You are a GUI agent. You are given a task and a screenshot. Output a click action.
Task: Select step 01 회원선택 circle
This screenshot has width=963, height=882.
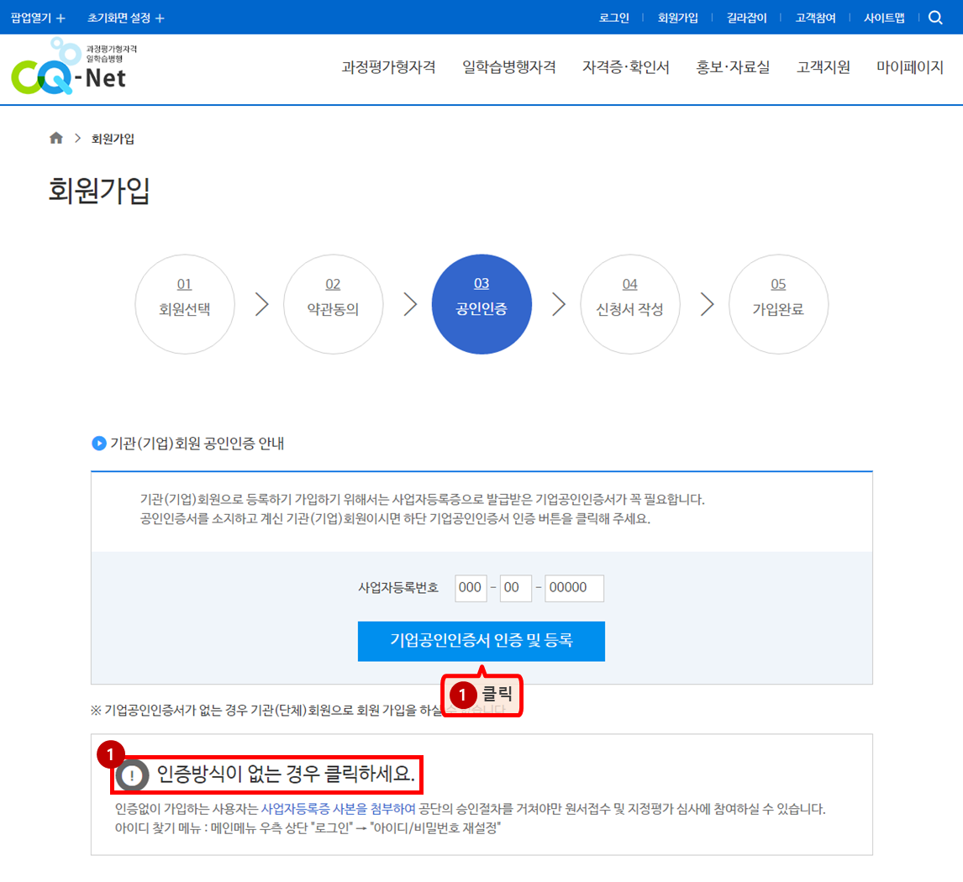point(185,304)
